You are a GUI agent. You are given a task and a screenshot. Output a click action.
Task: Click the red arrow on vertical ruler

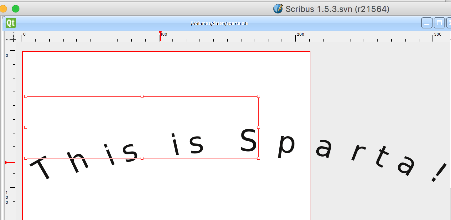point(8,162)
